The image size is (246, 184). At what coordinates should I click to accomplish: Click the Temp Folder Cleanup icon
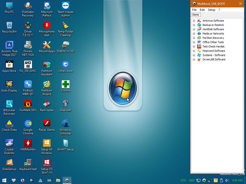point(66,29)
